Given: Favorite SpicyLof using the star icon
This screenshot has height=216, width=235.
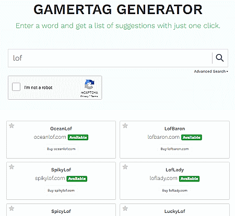Looking at the screenshot, I should click(x=11, y=208).
